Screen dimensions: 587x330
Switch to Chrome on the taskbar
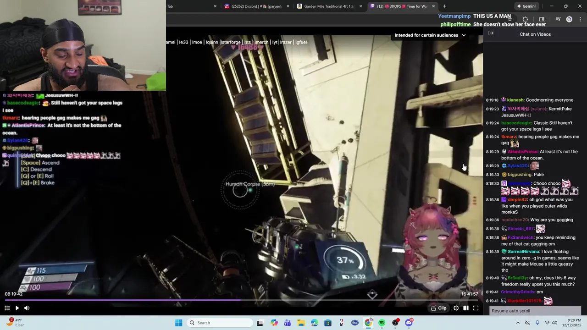[x=368, y=323]
